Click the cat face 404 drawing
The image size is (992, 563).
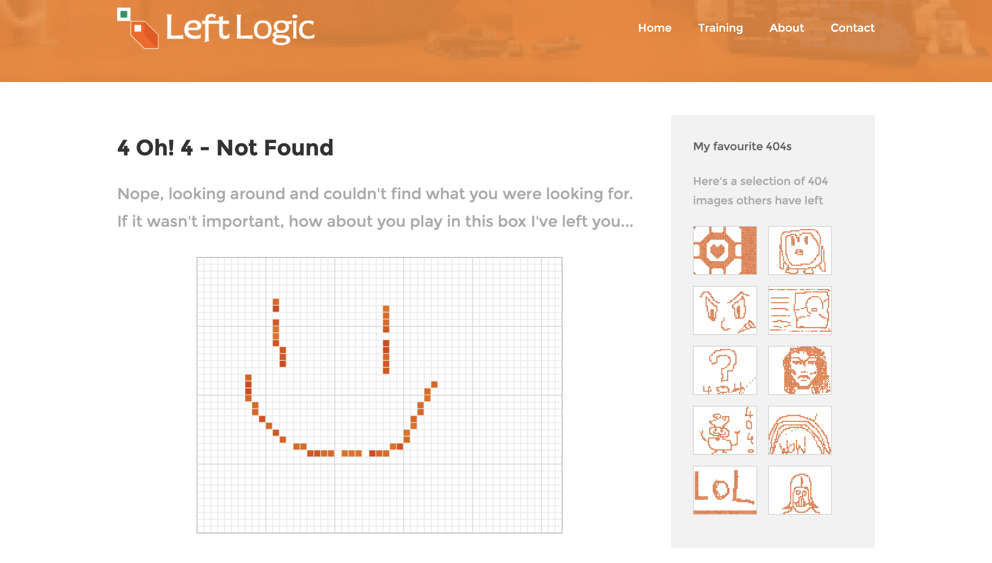coord(725,310)
